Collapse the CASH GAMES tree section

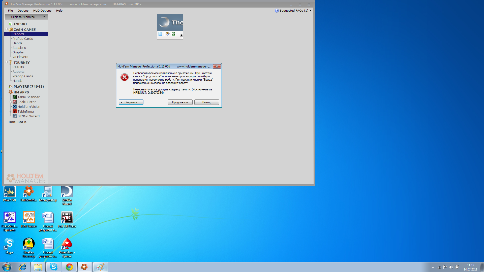click(7, 29)
